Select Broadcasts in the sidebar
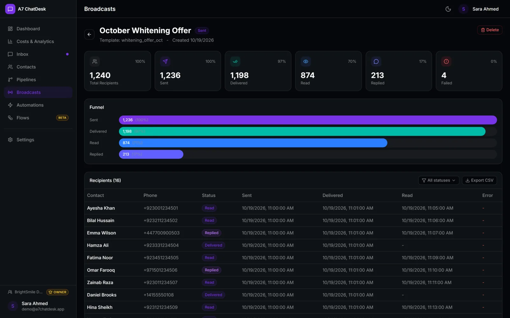Image resolution: width=510 pixels, height=318 pixels. (x=38, y=92)
